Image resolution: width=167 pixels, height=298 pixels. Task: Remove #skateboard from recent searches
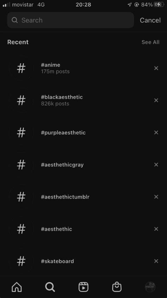pyautogui.click(x=156, y=261)
